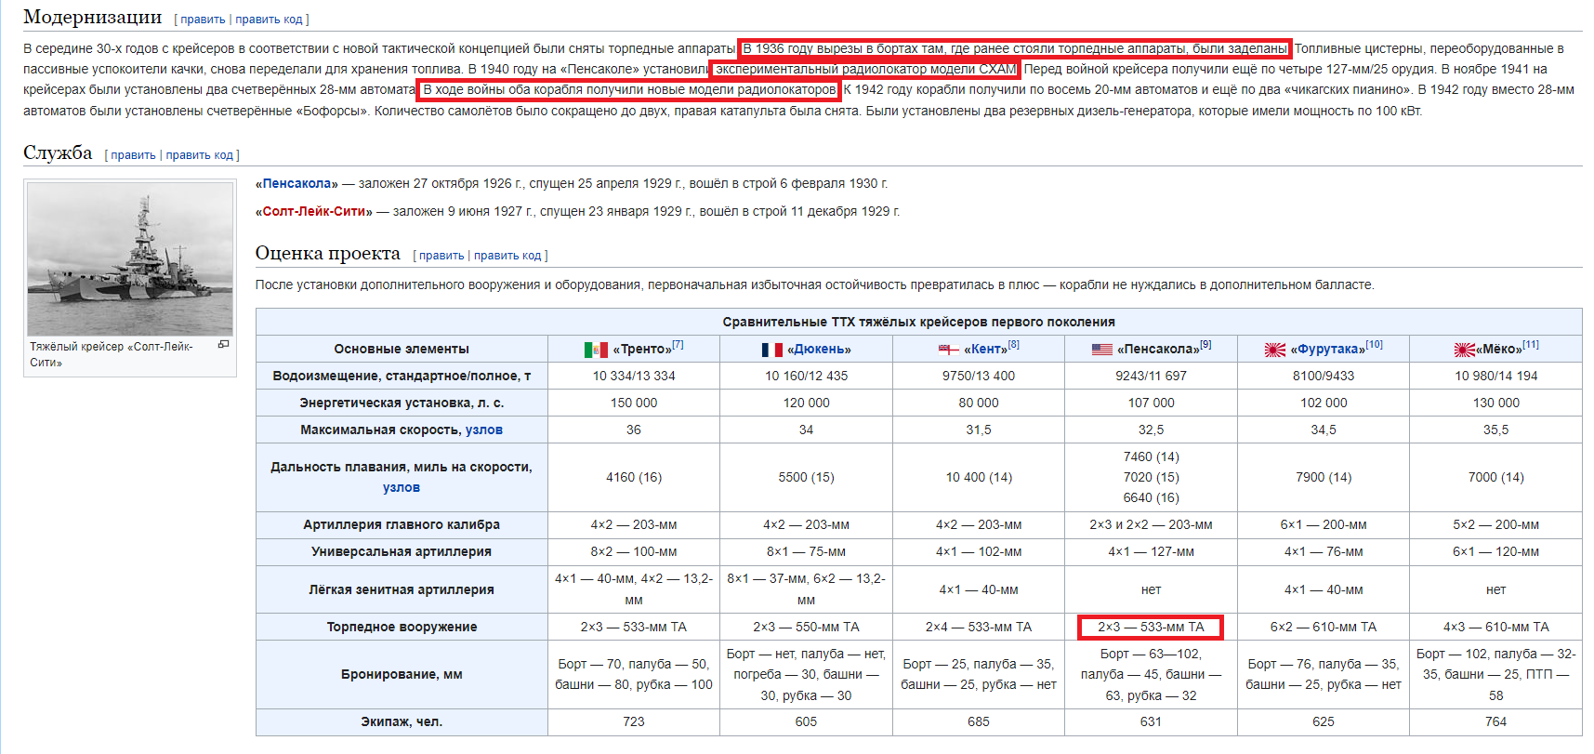Click the «Служба» section heading
Screen dimensions: 1594x754
(x=58, y=152)
